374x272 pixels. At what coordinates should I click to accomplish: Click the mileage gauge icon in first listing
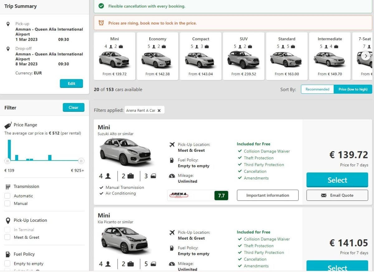(172, 176)
